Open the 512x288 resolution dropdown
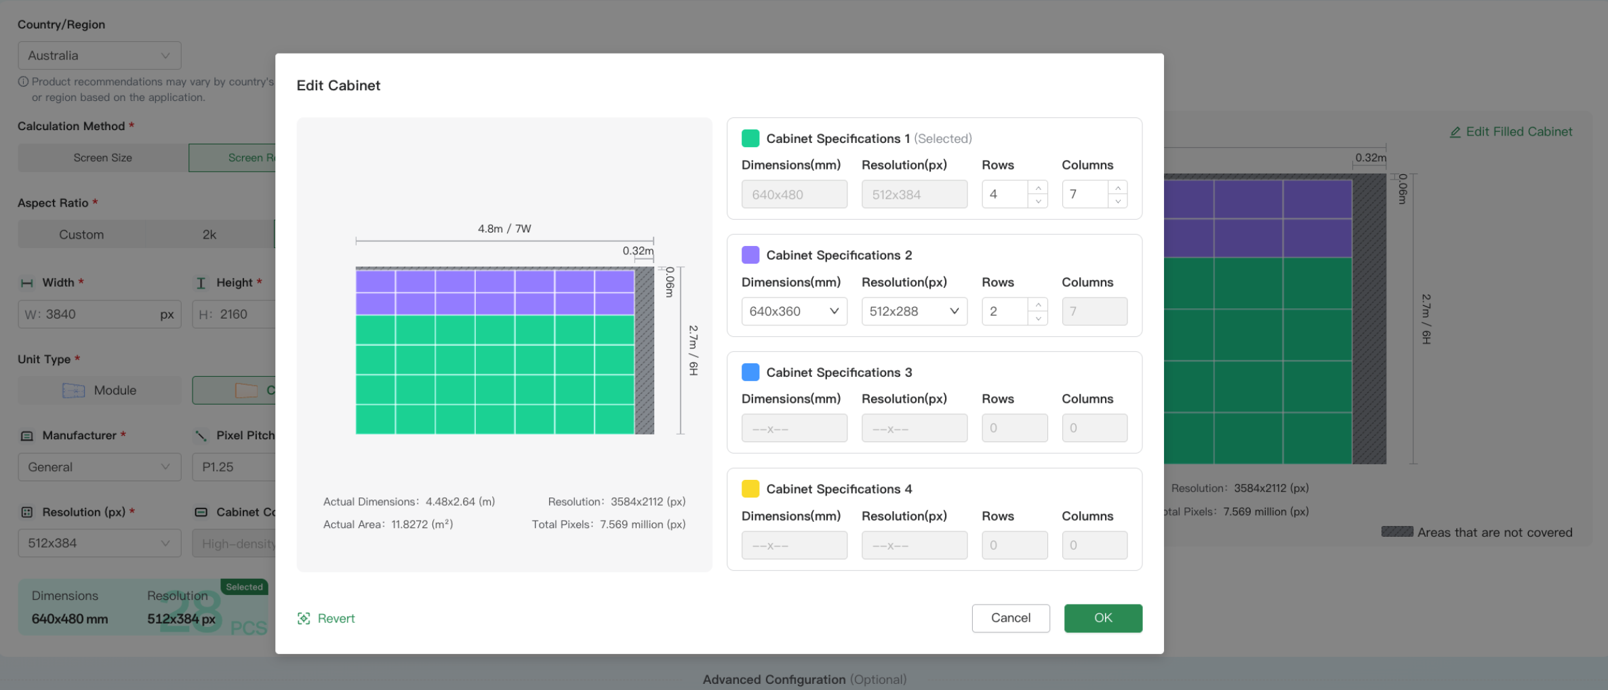This screenshot has height=690, width=1608. pos(914,311)
